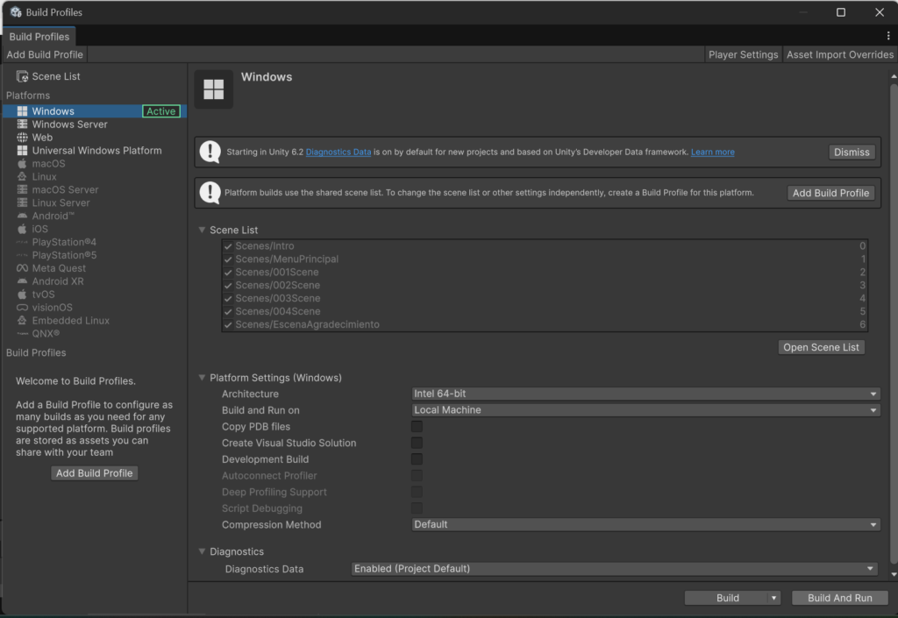Screen dimensions: 898x618
Task: Select the Universal Windows Platform icon
Action: click(22, 151)
